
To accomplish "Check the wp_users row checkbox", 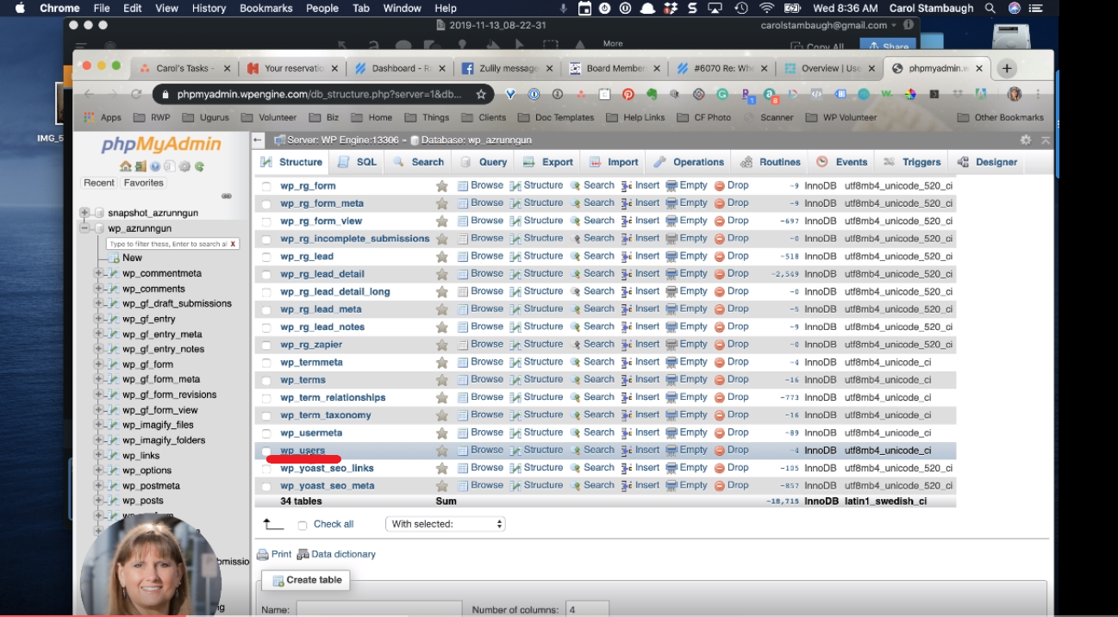I will point(266,452).
